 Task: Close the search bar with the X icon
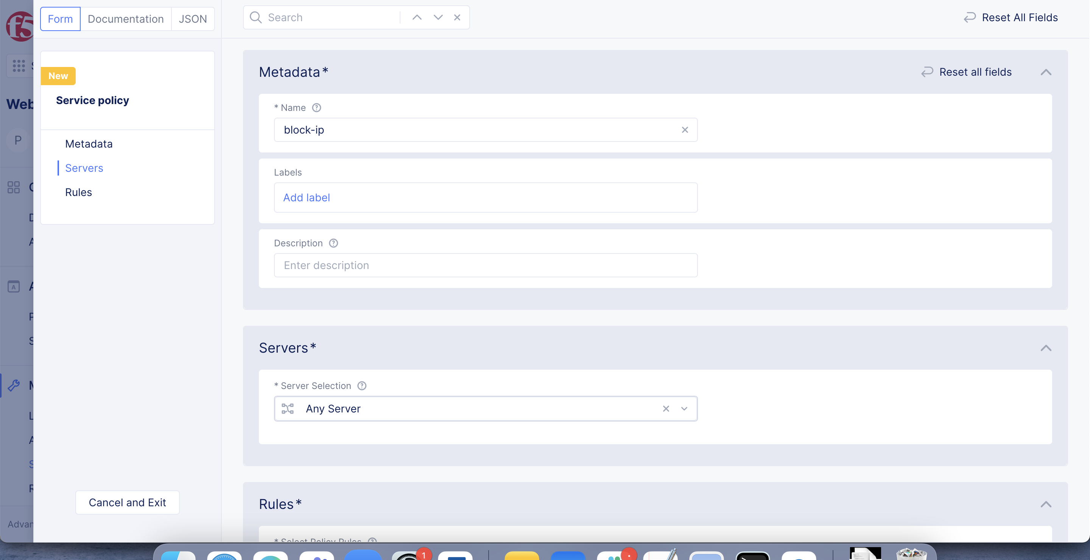[457, 17]
